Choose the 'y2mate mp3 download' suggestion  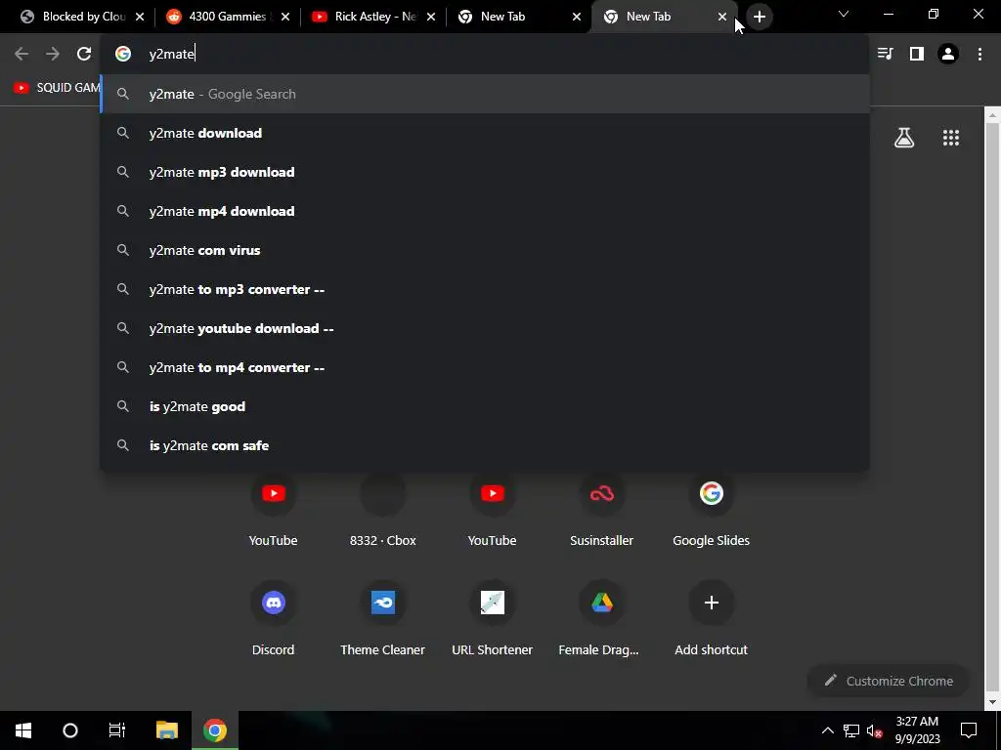[x=485, y=172]
